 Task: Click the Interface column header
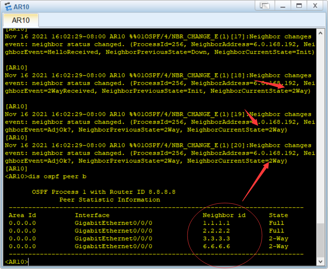pyautogui.click(x=92, y=215)
